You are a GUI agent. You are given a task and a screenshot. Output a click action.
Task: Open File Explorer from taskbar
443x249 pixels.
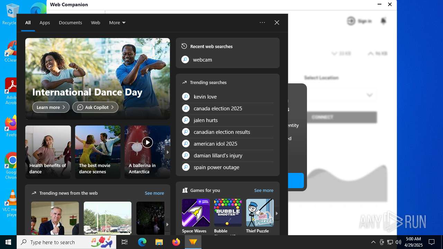[159, 242]
